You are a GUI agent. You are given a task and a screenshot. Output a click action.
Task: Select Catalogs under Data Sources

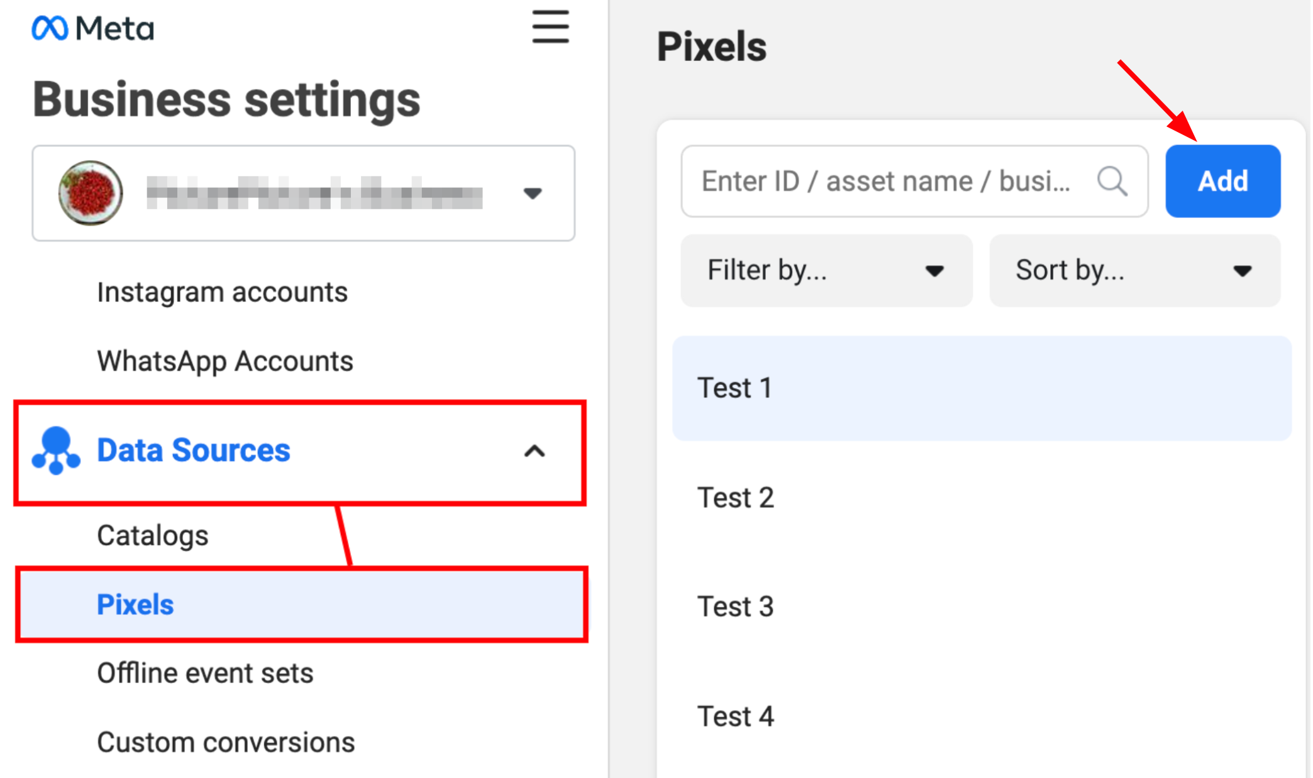click(x=152, y=536)
